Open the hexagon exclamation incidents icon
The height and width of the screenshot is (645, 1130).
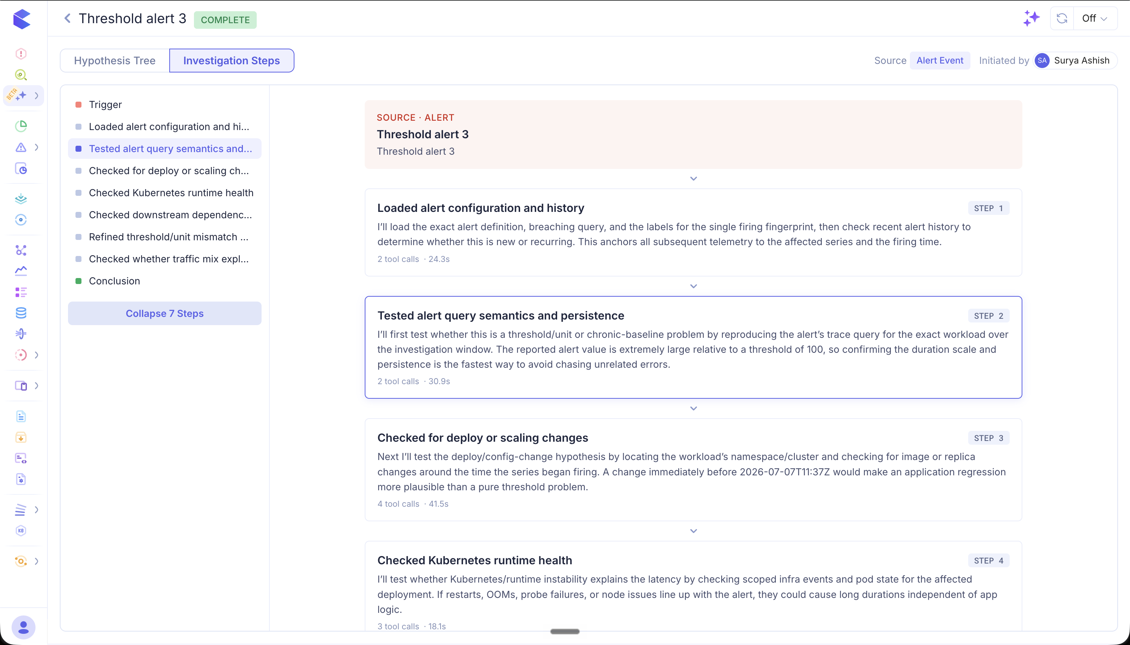(21, 53)
